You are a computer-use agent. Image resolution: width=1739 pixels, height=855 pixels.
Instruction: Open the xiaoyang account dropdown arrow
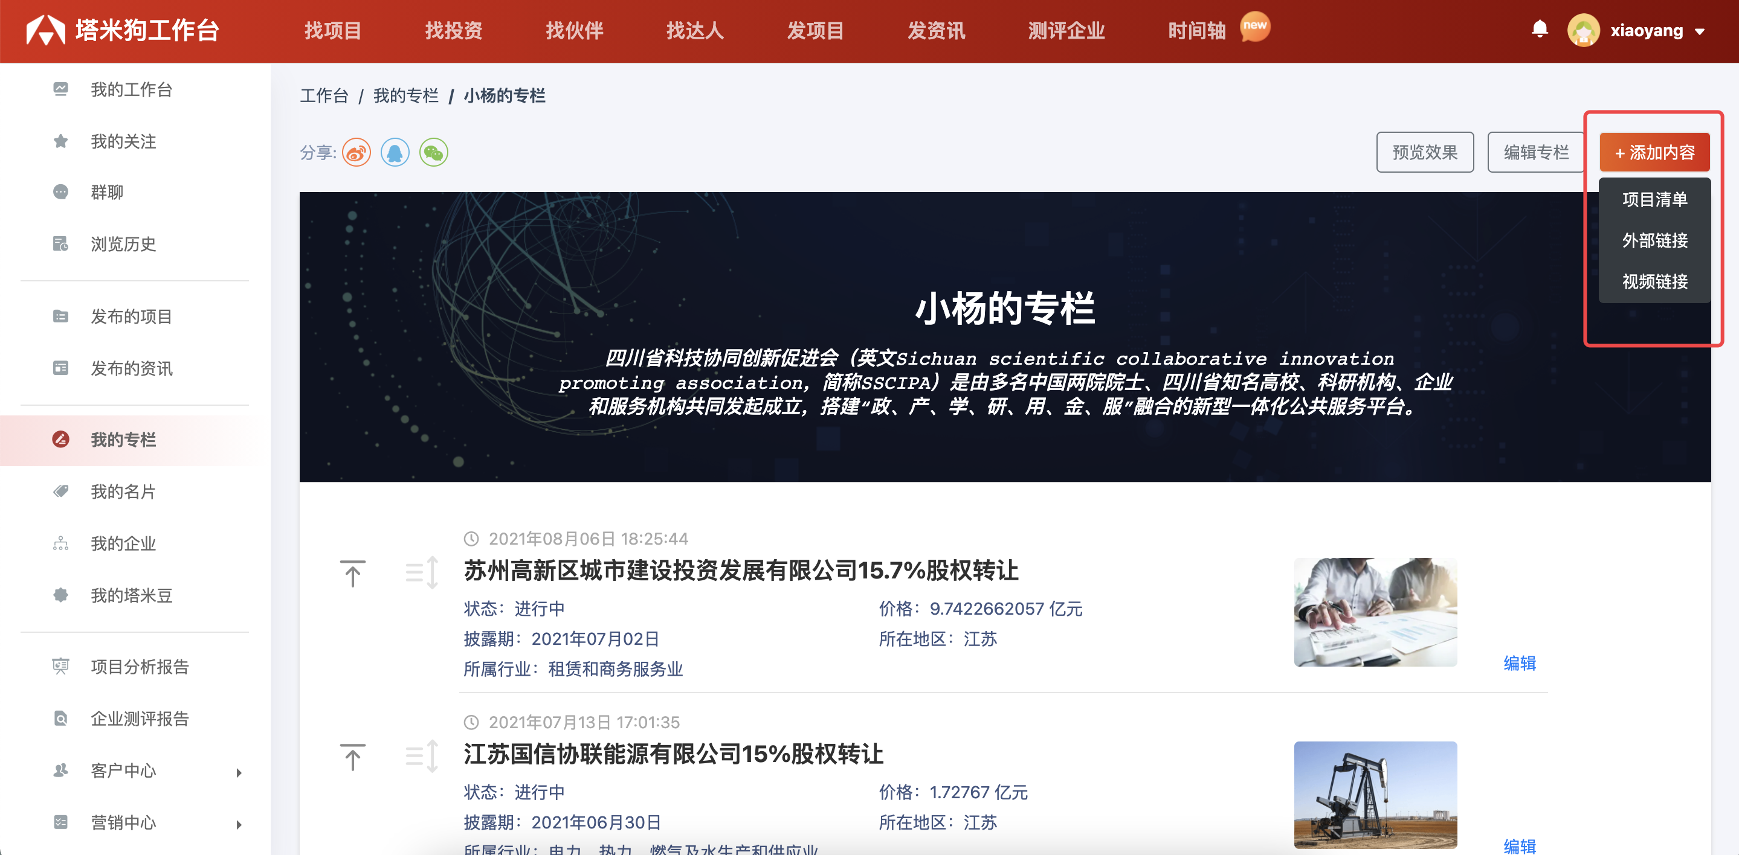click(x=1700, y=32)
